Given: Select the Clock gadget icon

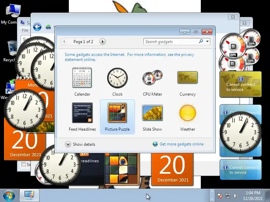Looking at the screenshot, I should 117,78.
